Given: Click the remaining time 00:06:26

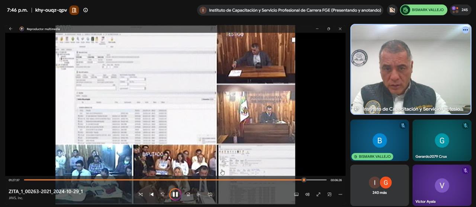Looking at the screenshot, I should pyautogui.click(x=336, y=180).
